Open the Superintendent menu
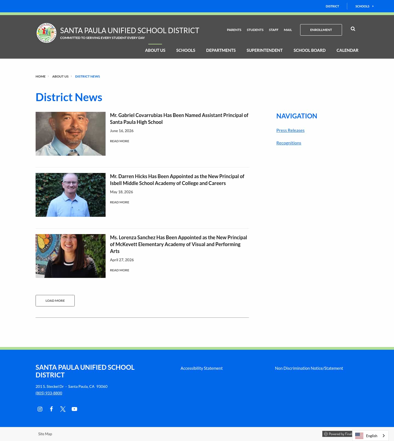Image resolution: width=394 pixels, height=441 pixels. [x=265, y=50]
